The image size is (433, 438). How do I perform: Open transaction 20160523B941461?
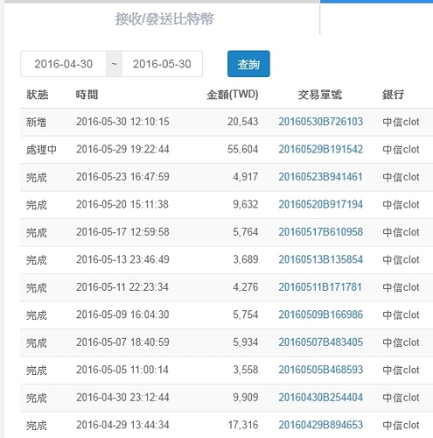coord(320,177)
